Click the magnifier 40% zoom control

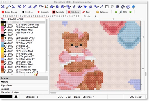[x=123, y=12]
